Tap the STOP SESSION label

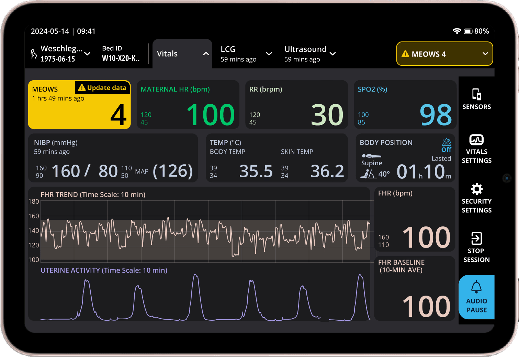click(x=476, y=255)
